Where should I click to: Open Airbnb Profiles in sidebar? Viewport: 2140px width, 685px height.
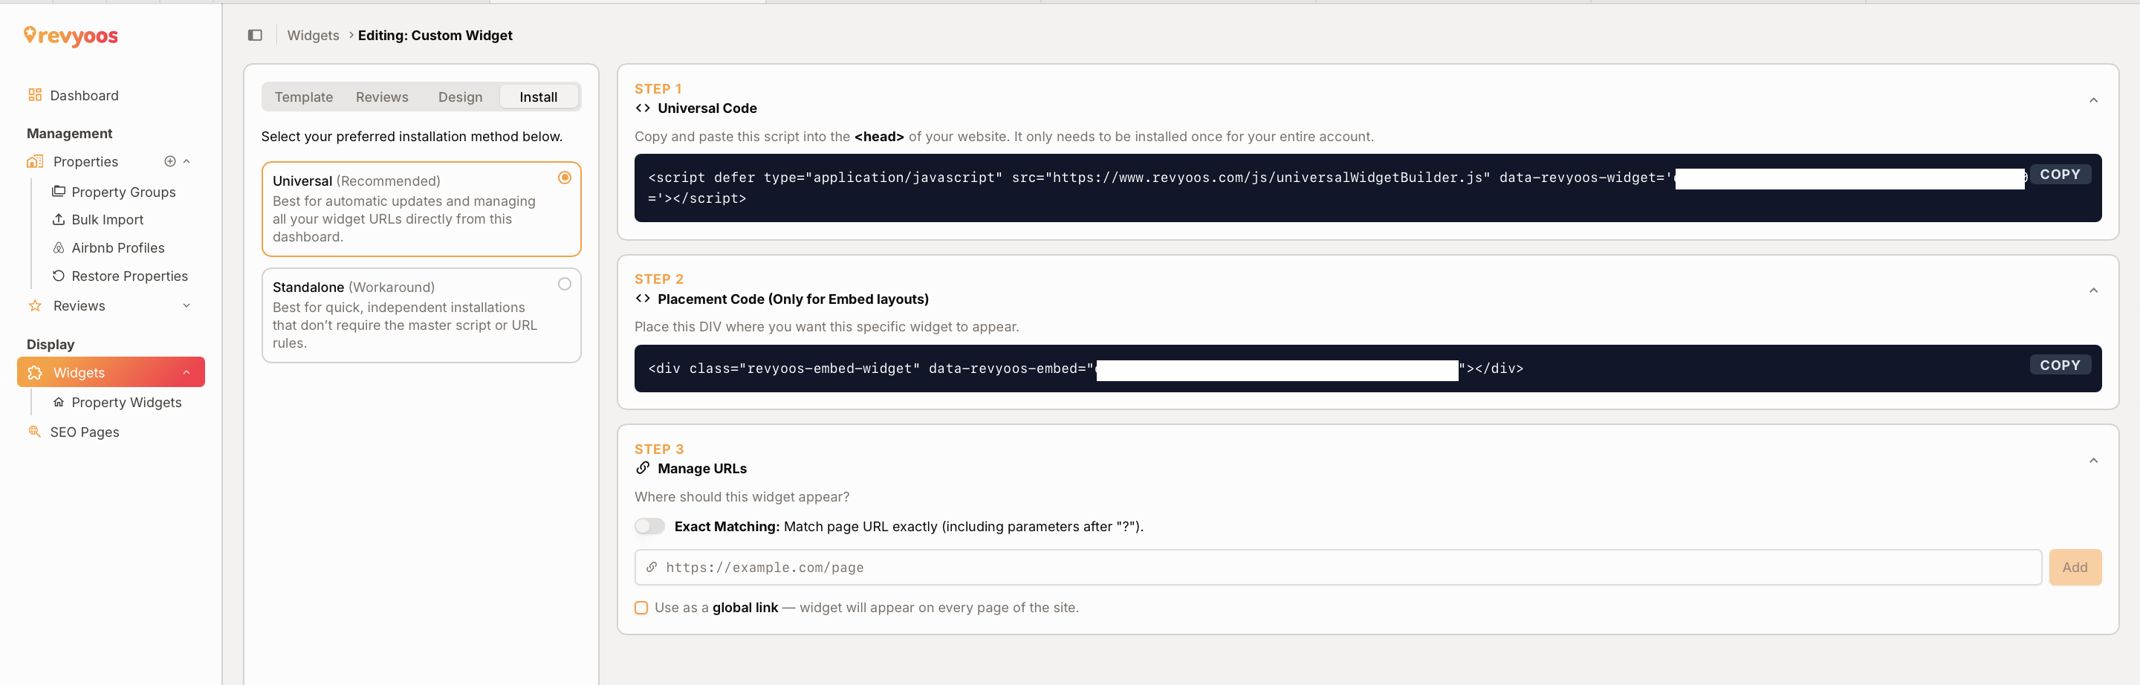point(118,247)
